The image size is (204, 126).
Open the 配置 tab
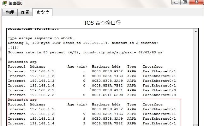[x=25, y=13]
